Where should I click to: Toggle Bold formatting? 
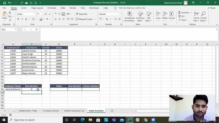18,19
